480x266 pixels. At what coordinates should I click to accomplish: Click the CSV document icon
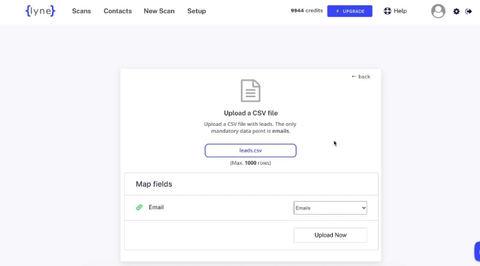tap(251, 91)
